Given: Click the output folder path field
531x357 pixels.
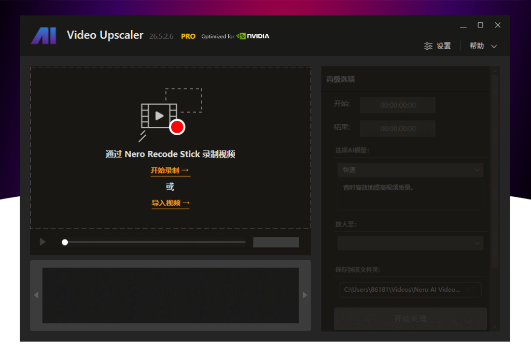Looking at the screenshot, I should pos(410,290).
